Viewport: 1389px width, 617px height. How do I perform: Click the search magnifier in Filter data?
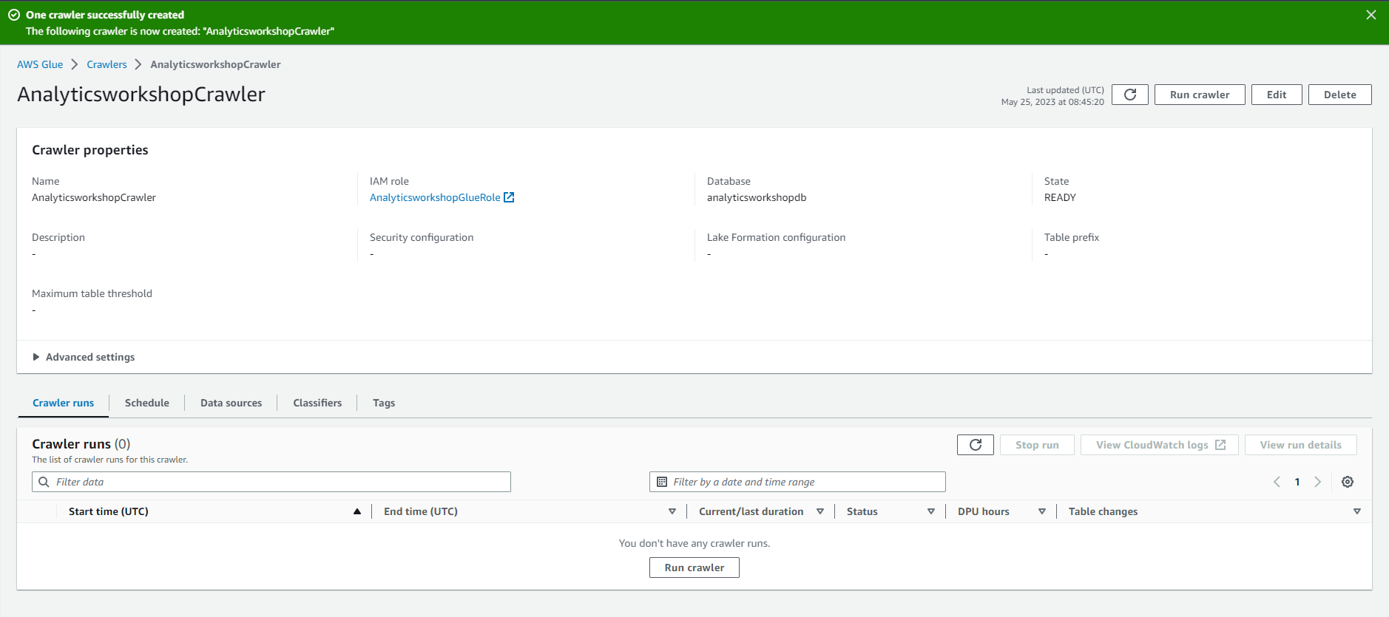[44, 482]
